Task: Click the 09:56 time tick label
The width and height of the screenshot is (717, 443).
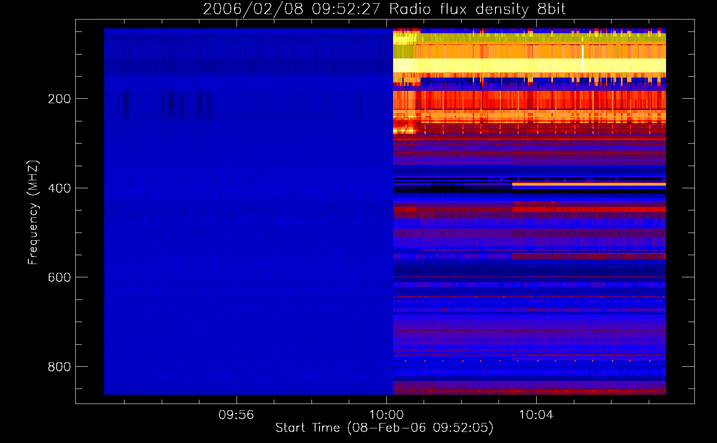Action: [x=236, y=415]
